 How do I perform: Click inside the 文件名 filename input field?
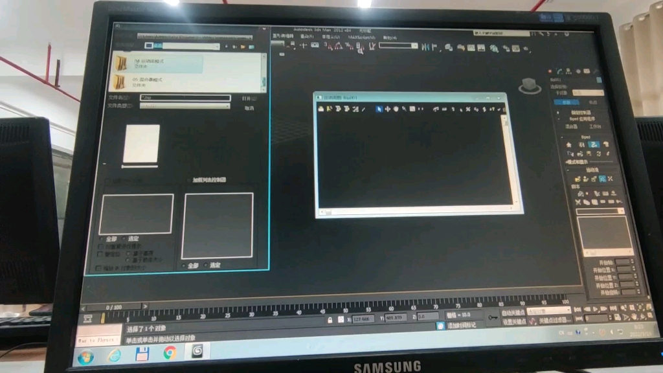(185, 98)
